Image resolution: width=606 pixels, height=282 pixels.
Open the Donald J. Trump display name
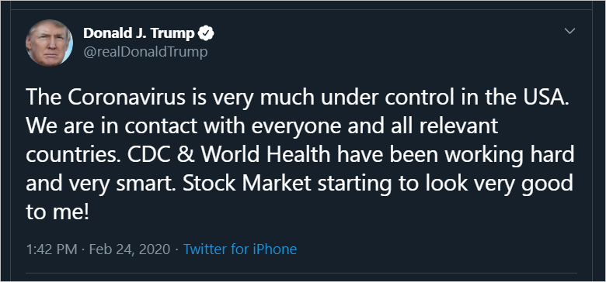139,34
